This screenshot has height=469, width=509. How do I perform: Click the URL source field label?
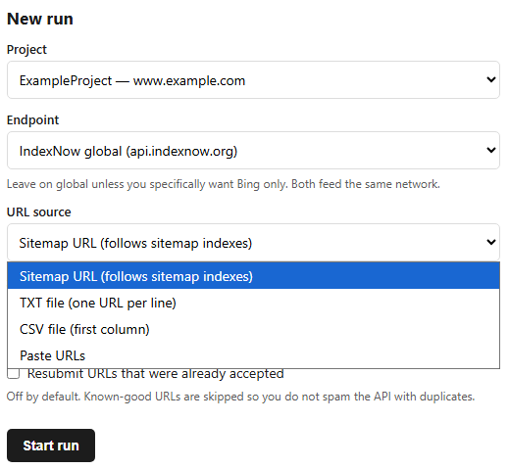38,212
